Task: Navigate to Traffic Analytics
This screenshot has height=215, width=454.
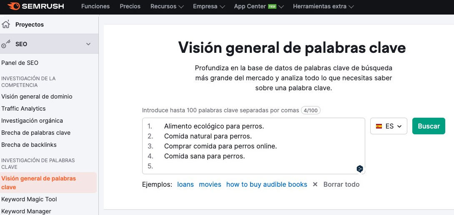Action: (23, 109)
